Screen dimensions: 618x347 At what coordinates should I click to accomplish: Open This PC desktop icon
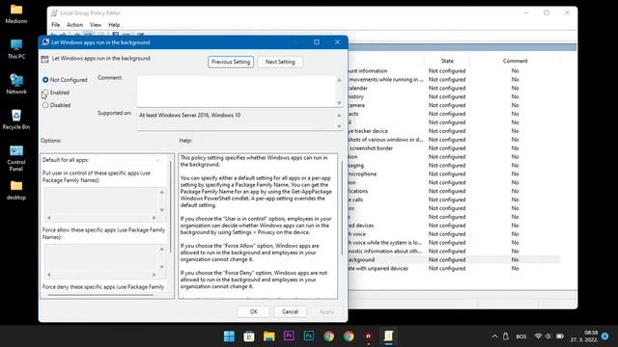pos(16,49)
